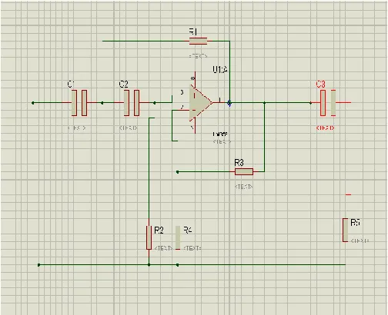
Task: Click the ground rail junction below R4
Action: point(178,265)
